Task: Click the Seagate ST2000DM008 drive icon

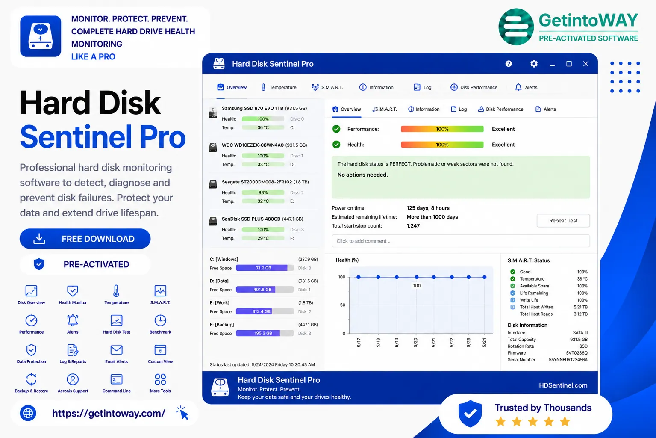Action: (x=212, y=184)
